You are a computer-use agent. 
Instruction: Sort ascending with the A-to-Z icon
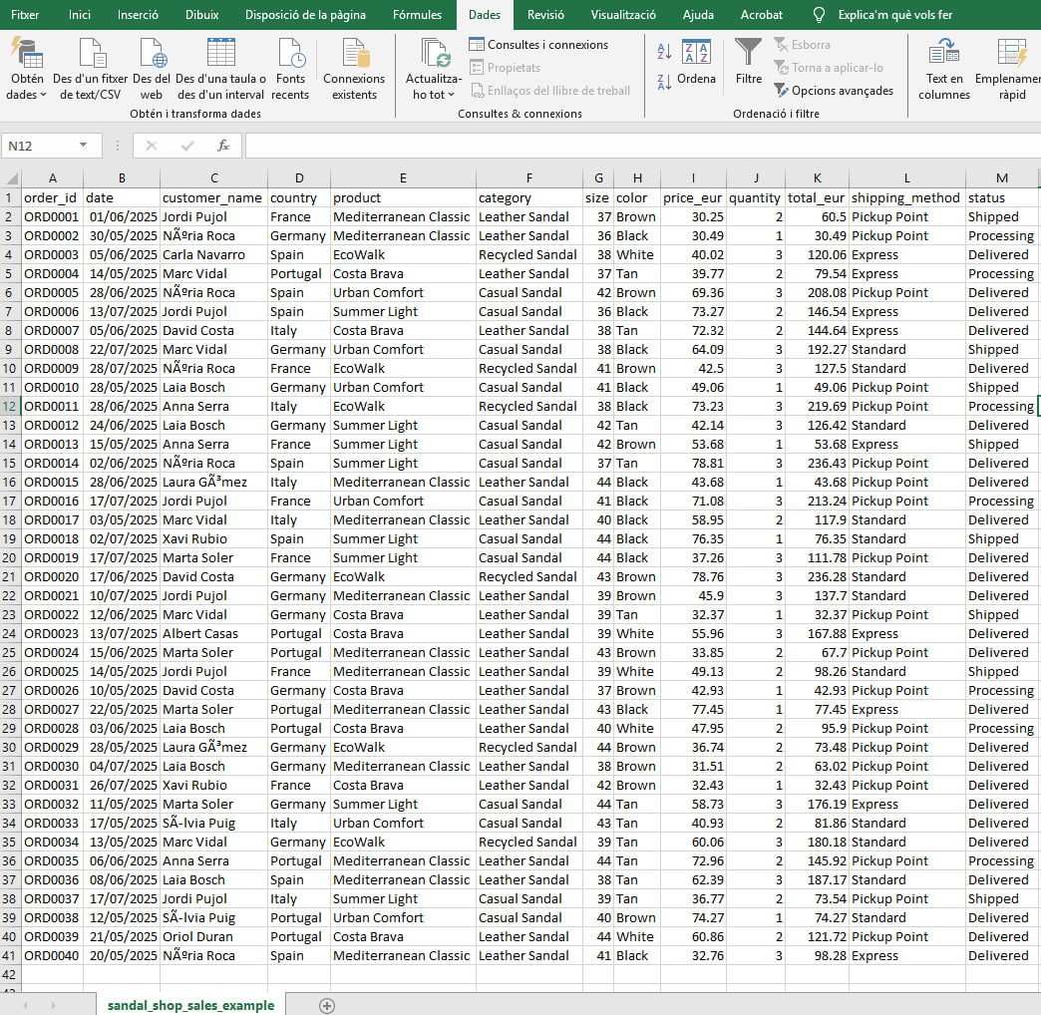(x=664, y=51)
